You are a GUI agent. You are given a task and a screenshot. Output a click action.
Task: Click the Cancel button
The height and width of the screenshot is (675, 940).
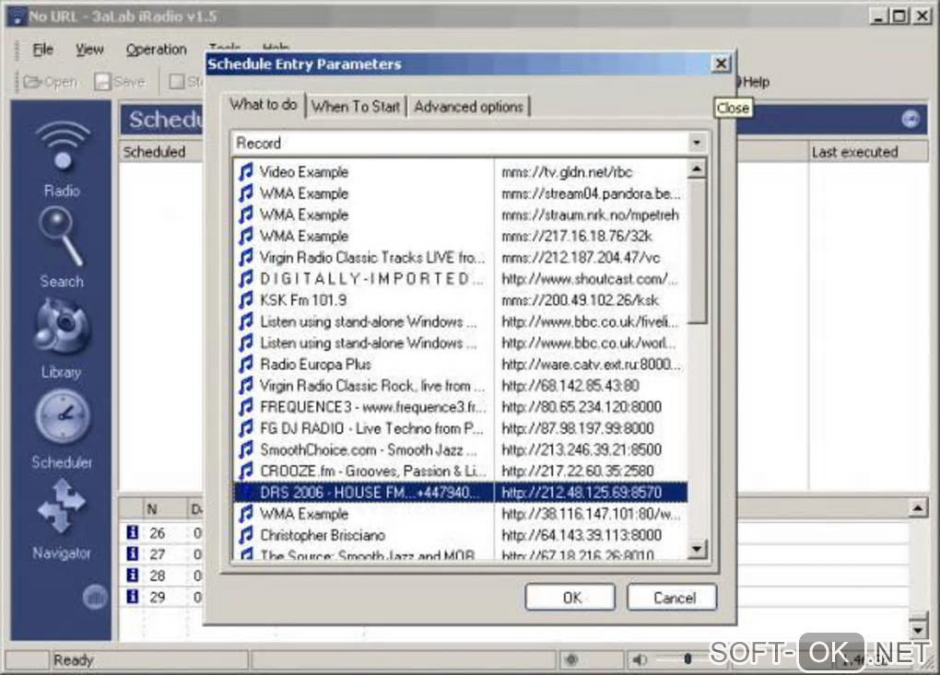pyautogui.click(x=672, y=597)
